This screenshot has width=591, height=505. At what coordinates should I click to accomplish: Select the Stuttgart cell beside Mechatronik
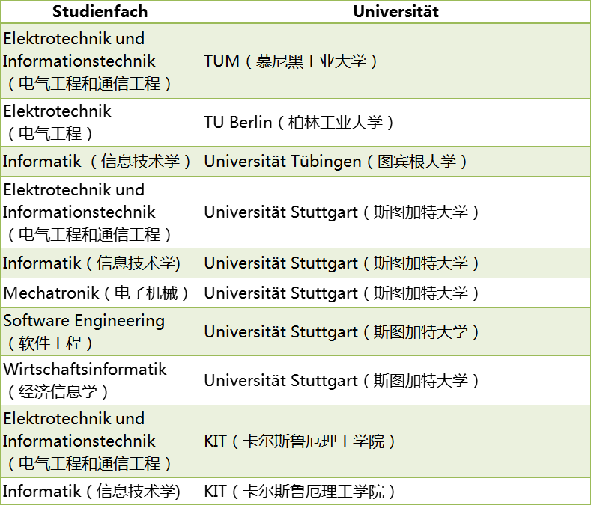tap(395, 293)
